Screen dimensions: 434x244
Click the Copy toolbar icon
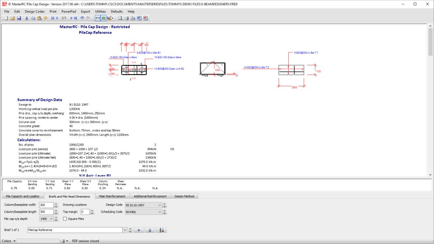coord(33,18)
